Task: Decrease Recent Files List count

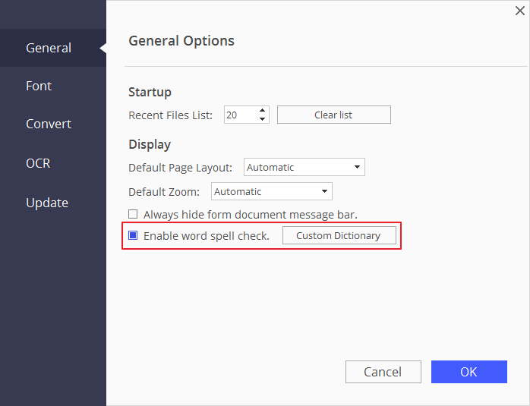Action: (x=263, y=119)
